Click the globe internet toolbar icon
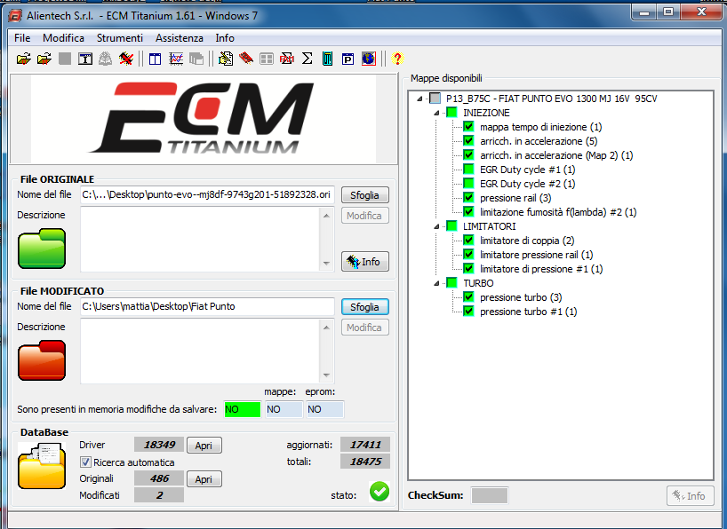 tap(369, 59)
